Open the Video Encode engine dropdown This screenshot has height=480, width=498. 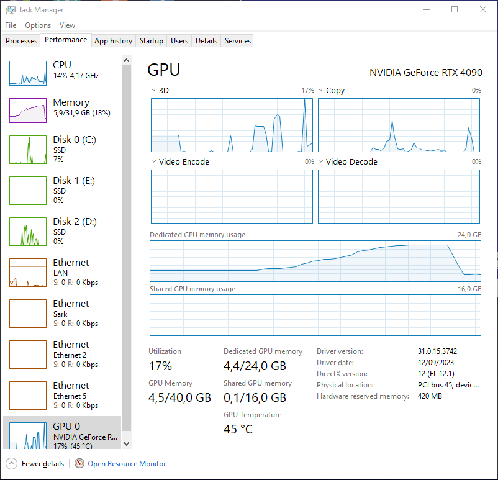(154, 161)
